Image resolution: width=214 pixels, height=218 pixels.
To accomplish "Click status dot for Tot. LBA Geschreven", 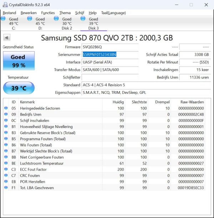I will click(x=6, y=187).
